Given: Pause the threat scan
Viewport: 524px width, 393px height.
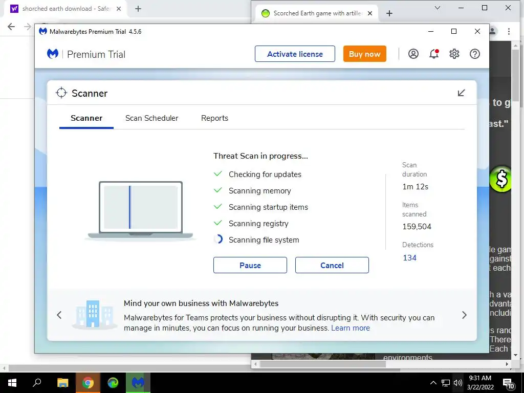Looking at the screenshot, I should 250,266.
